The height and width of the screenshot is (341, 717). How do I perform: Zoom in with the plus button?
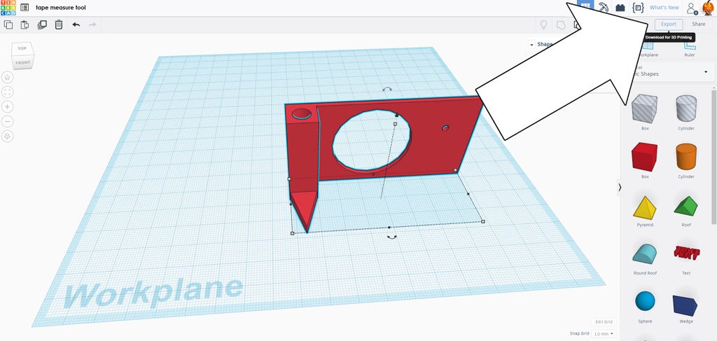[x=8, y=106]
